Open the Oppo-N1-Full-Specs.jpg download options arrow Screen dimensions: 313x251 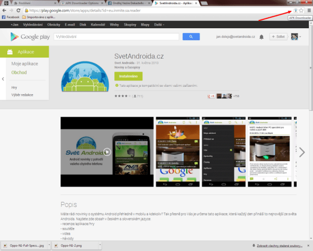[49, 245]
